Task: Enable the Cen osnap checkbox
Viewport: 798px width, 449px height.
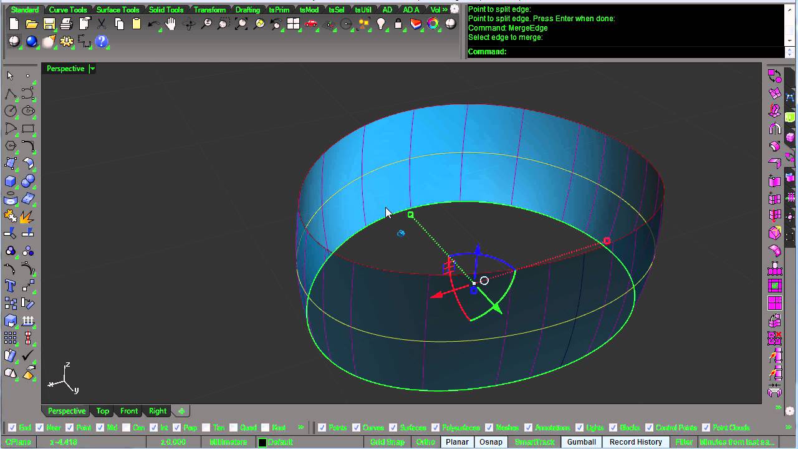Action: (x=127, y=428)
